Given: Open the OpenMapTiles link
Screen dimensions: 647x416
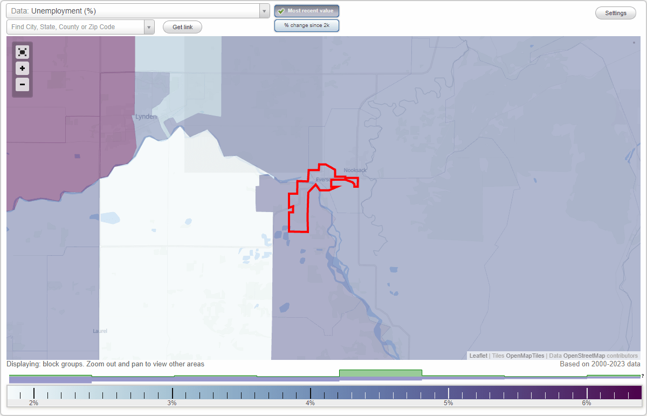Looking at the screenshot, I should tap(524, 356).
